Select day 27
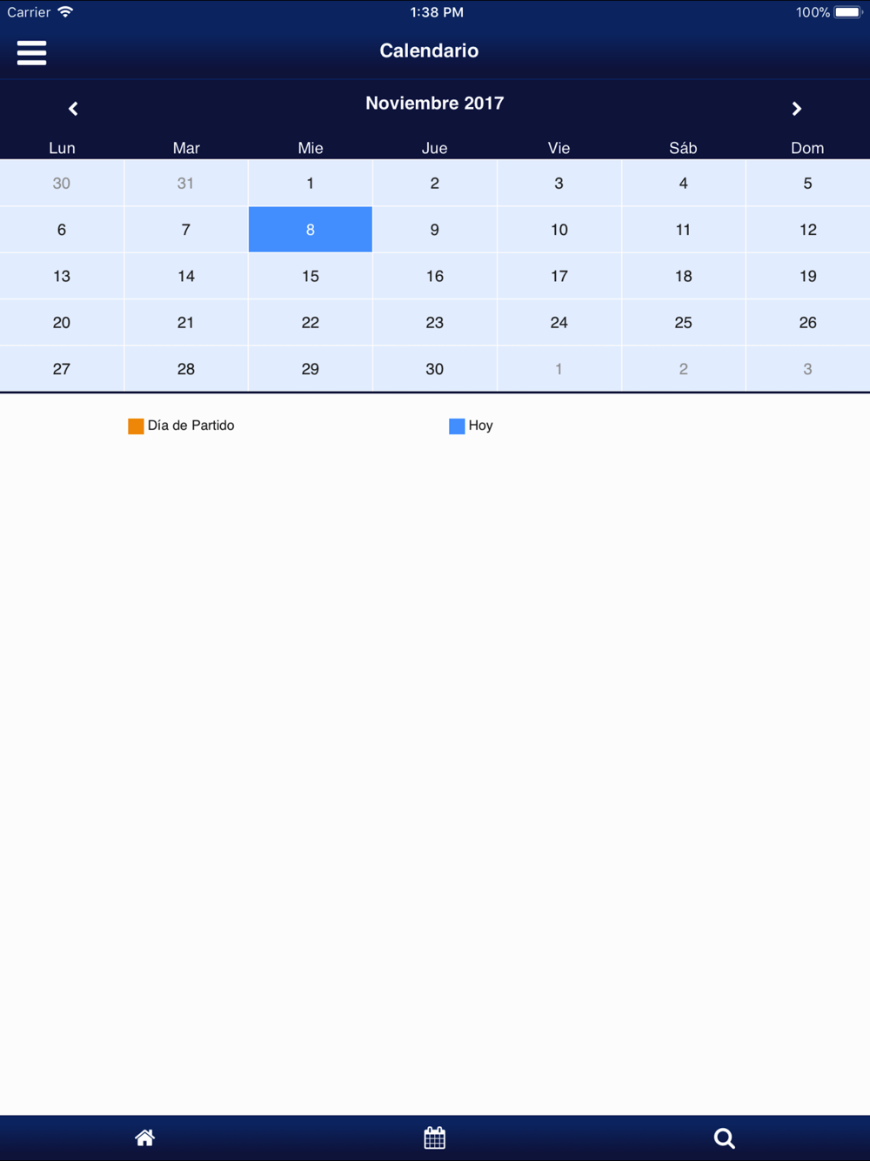Viewport: 870px width, 1161px height. [x=62, y=369]
